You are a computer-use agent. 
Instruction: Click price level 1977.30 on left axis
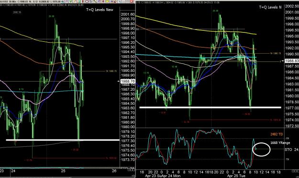click(128, 141)
